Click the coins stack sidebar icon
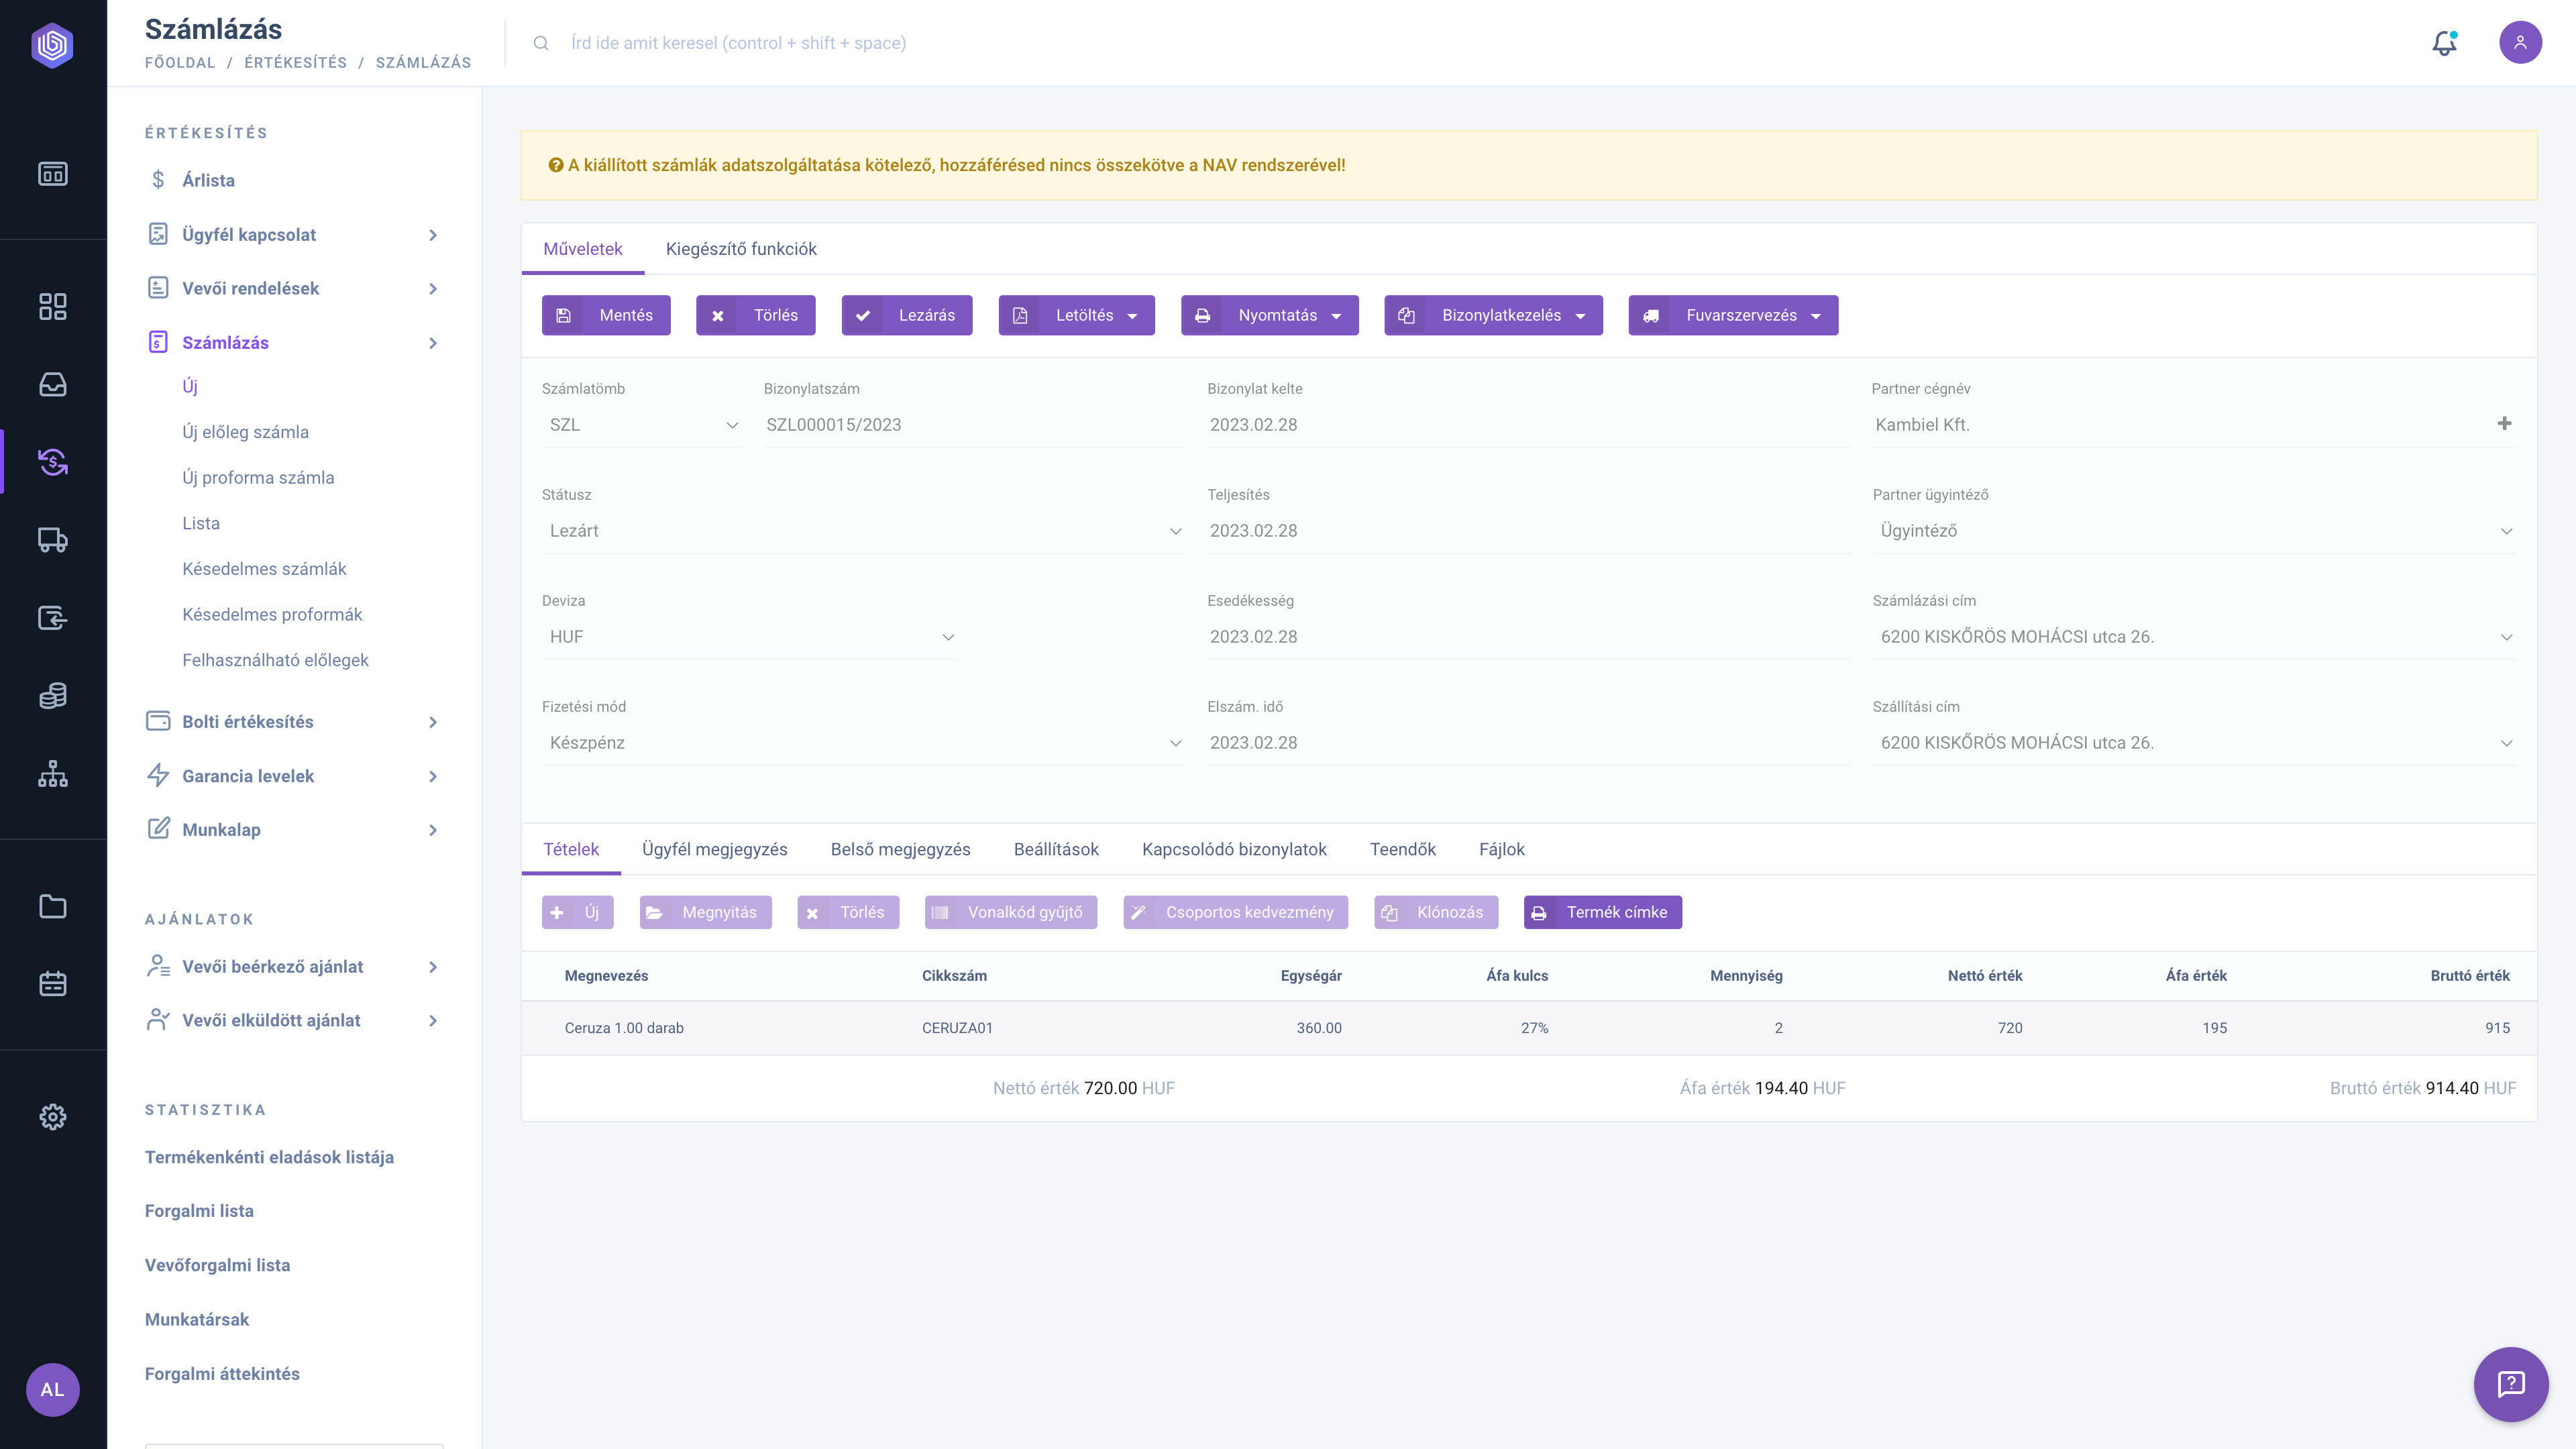Viewport: 2576px width, 1449px height. pos(53,696)
